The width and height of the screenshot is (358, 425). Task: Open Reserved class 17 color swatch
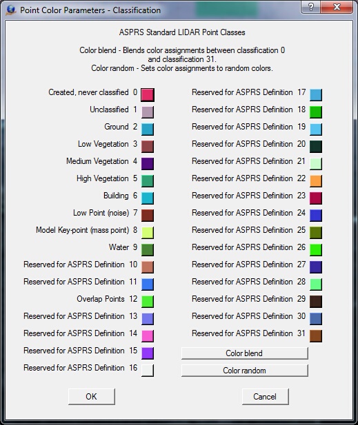(316, 95)
